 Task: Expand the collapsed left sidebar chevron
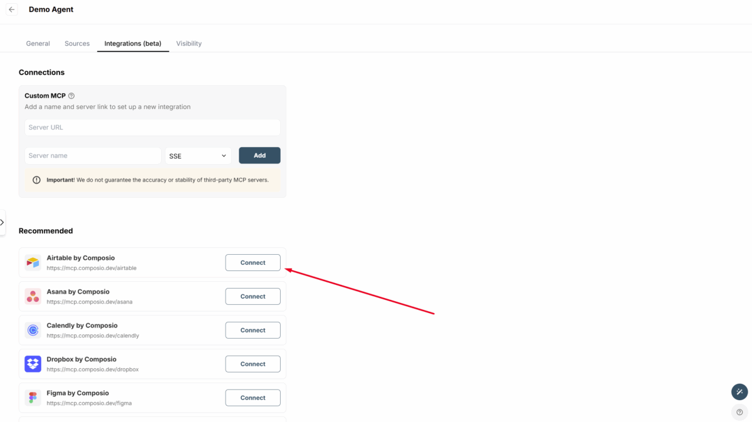tap(3, 222)
